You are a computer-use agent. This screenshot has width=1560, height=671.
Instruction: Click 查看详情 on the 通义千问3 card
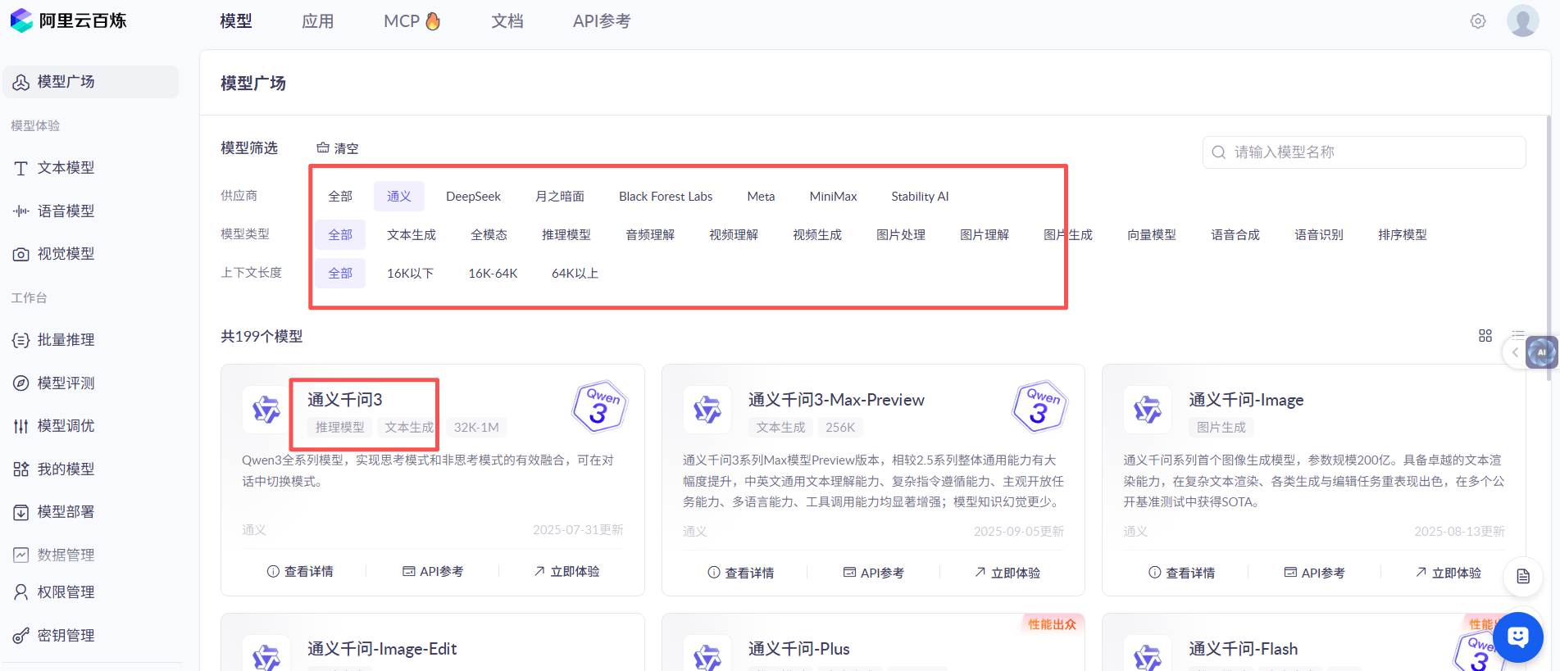point(300,572)
